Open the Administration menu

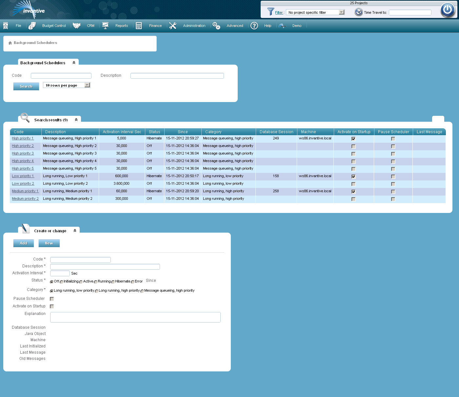coord(194,26)
